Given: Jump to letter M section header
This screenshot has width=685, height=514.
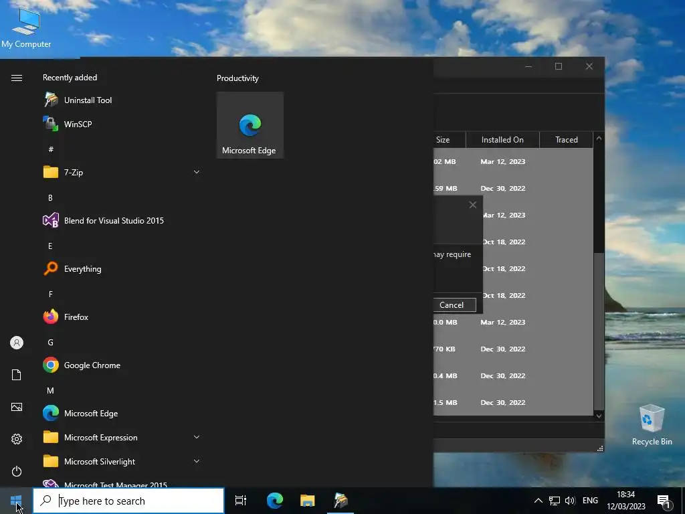Looking at the screenshot, I should pos(50,390).
